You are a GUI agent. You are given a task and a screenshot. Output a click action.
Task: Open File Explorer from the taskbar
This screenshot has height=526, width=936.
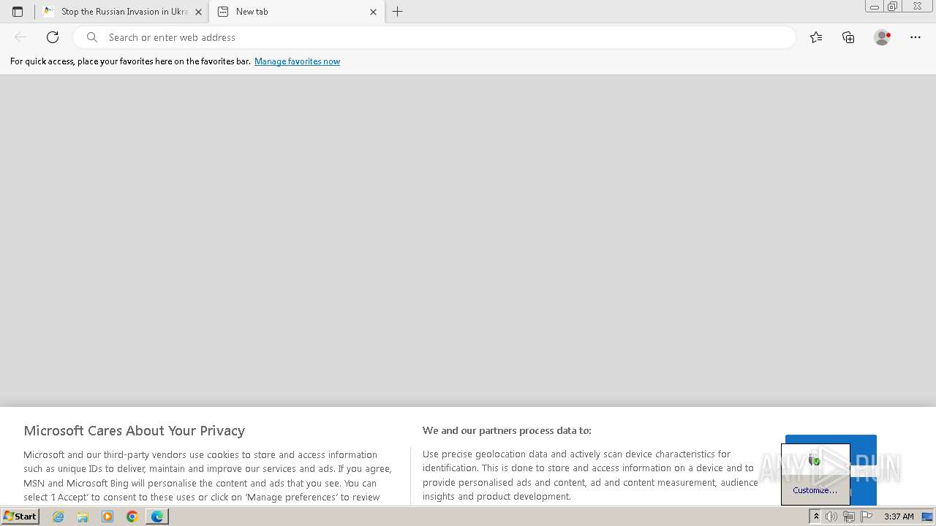(x=83, y=517)
